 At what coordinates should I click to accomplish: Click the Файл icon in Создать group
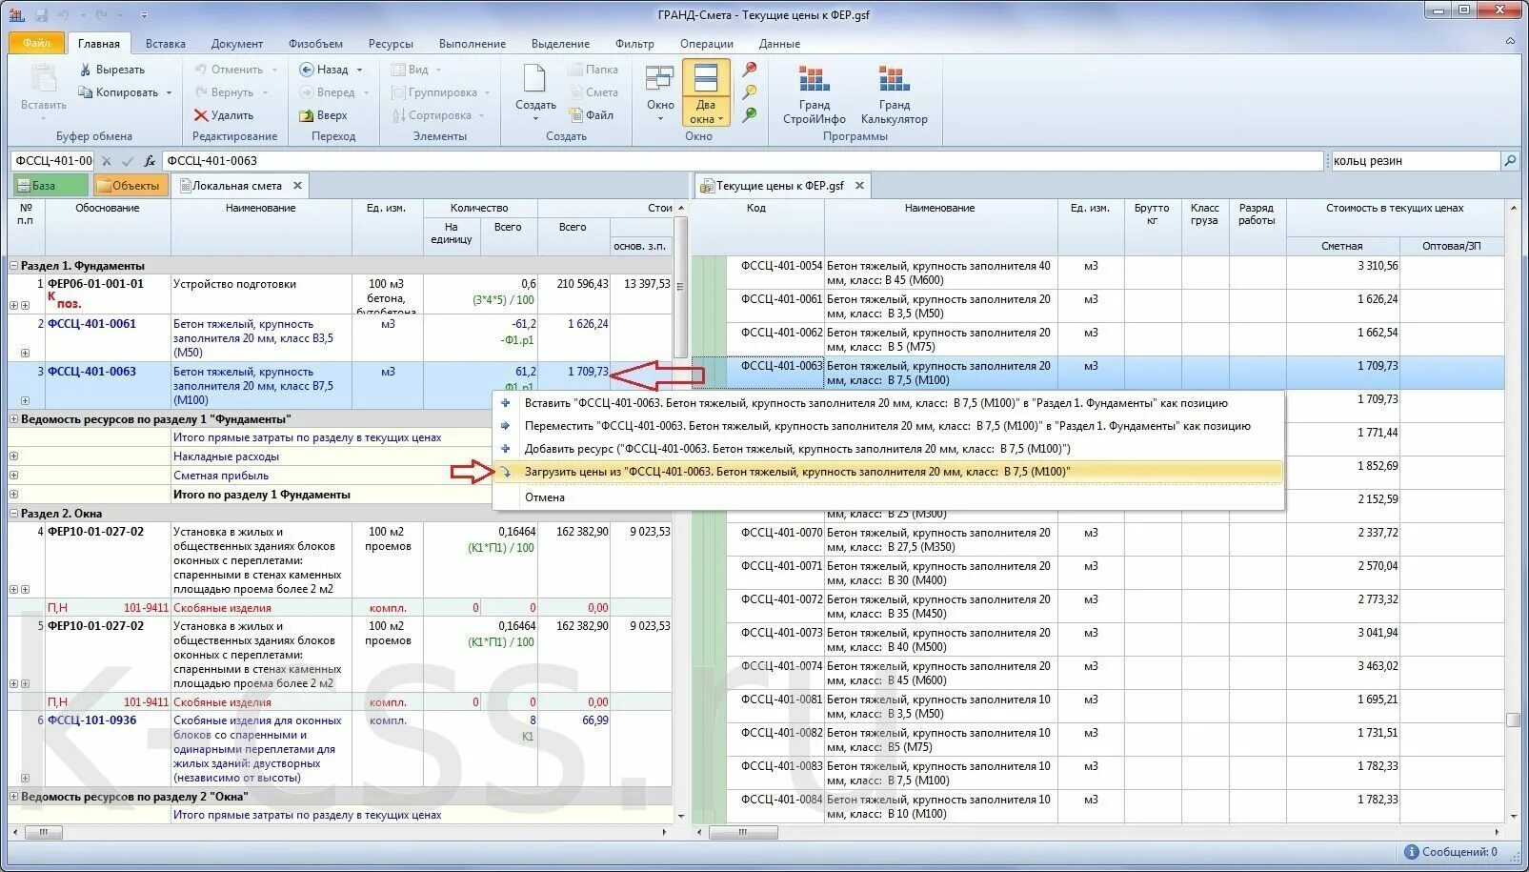[x=576, y=115]
